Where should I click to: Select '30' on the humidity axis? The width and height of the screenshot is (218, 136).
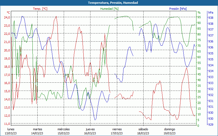pyautogui.click(x=199, y=91)
